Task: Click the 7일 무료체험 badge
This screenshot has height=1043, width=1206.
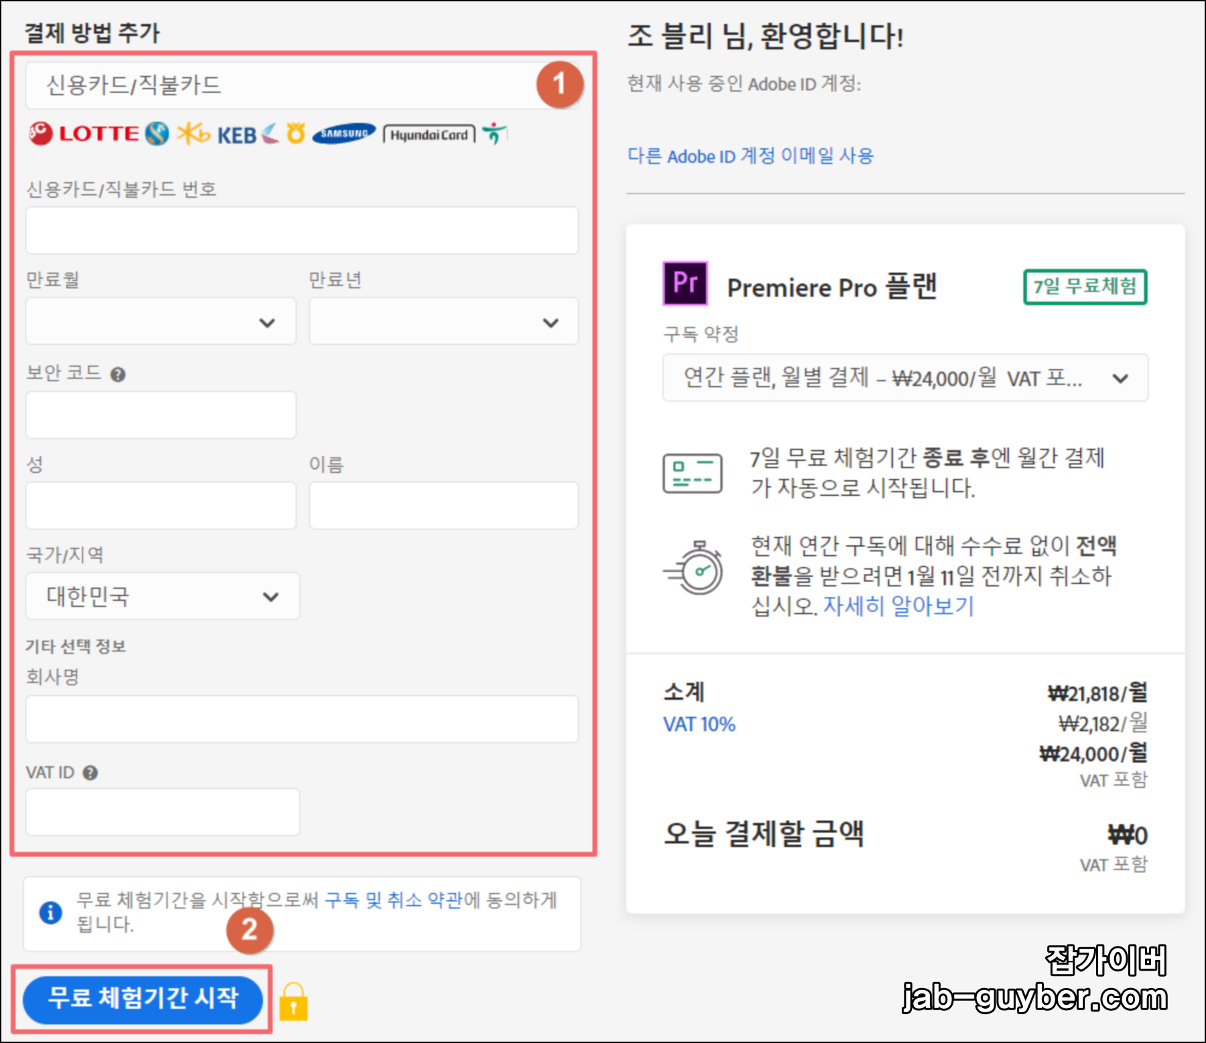Action: [x=1085, y=287]
